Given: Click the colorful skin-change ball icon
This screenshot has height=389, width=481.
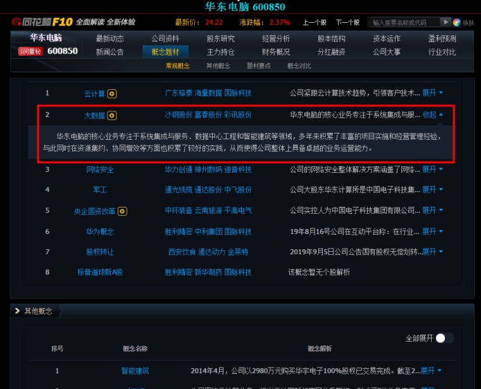Looking at the screenshot, I should (456, 22).
